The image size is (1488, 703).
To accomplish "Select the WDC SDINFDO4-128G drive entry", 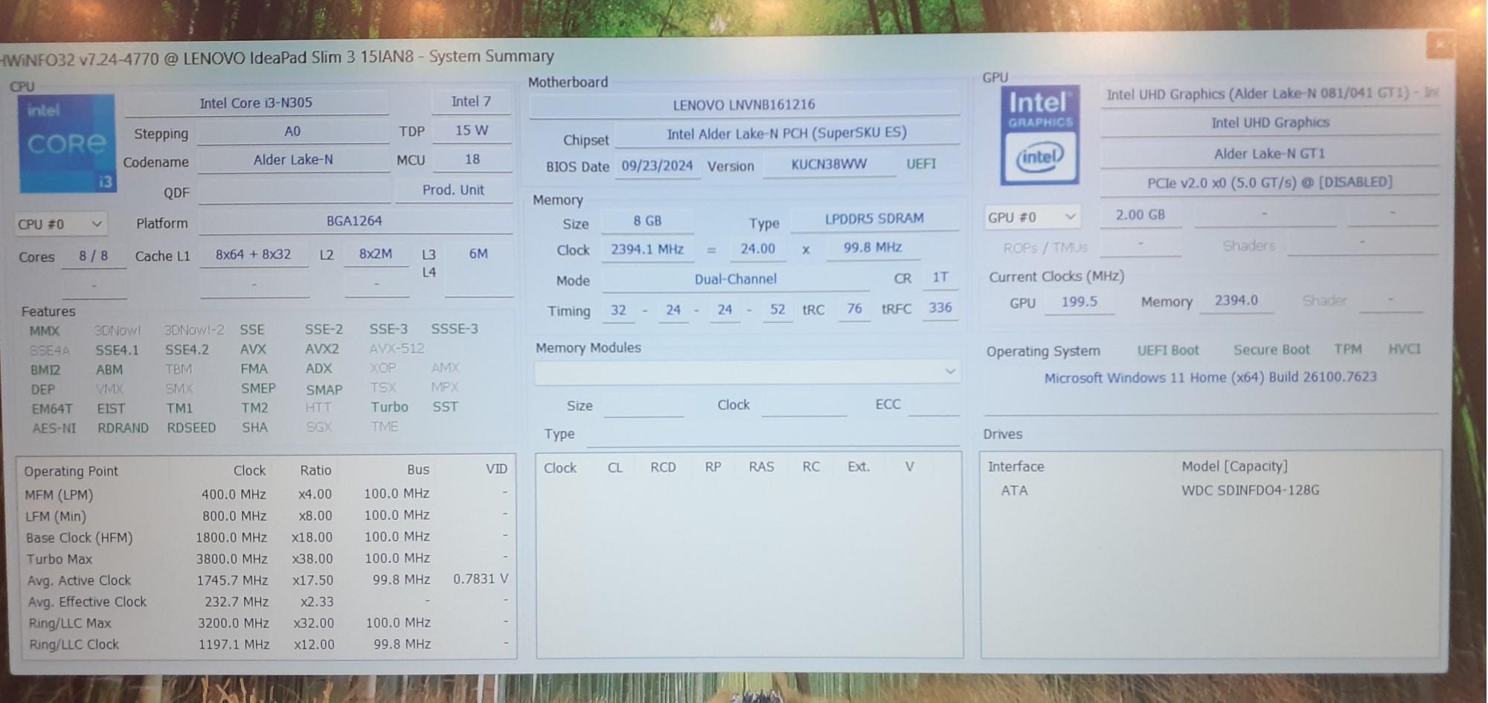I will pyautogui.click(x=1250, y=490).
